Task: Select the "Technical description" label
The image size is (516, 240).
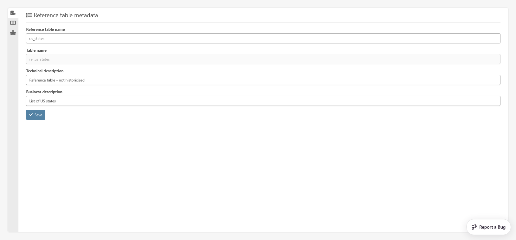Action: coord(45,71)
